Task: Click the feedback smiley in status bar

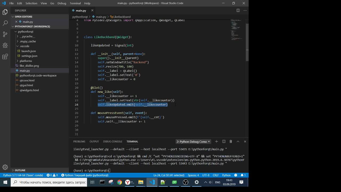Action: coord(236,175)
